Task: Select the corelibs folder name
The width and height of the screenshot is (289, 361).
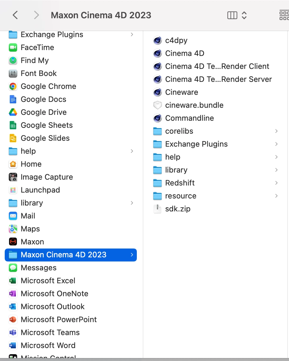Action: [179, 131]
